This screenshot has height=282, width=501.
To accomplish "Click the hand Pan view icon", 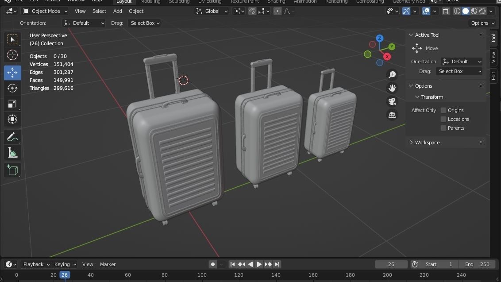I will 392,88.
